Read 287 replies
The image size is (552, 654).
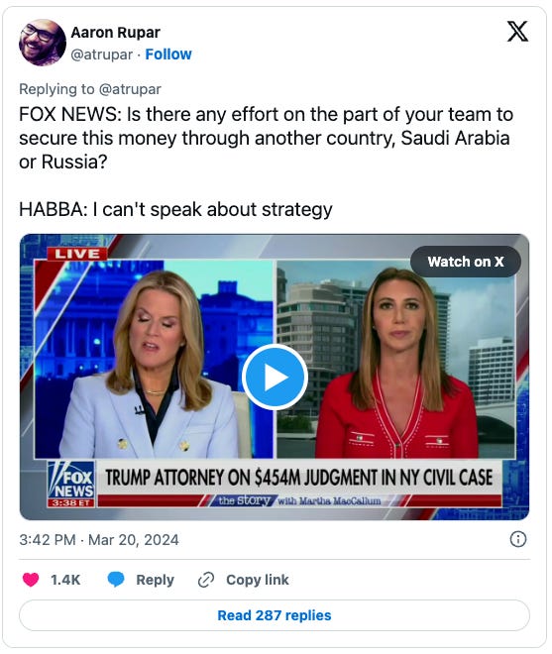(275, 615)
